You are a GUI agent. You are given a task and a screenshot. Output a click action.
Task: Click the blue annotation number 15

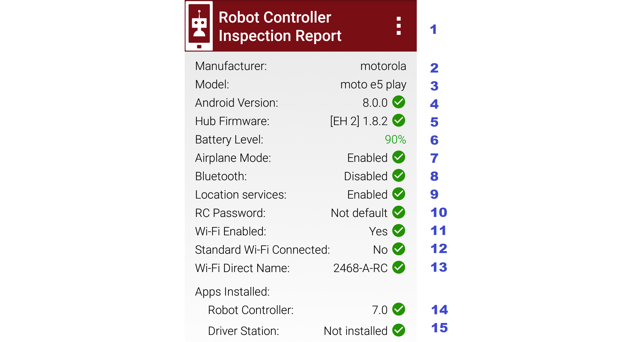coord(439,328)
